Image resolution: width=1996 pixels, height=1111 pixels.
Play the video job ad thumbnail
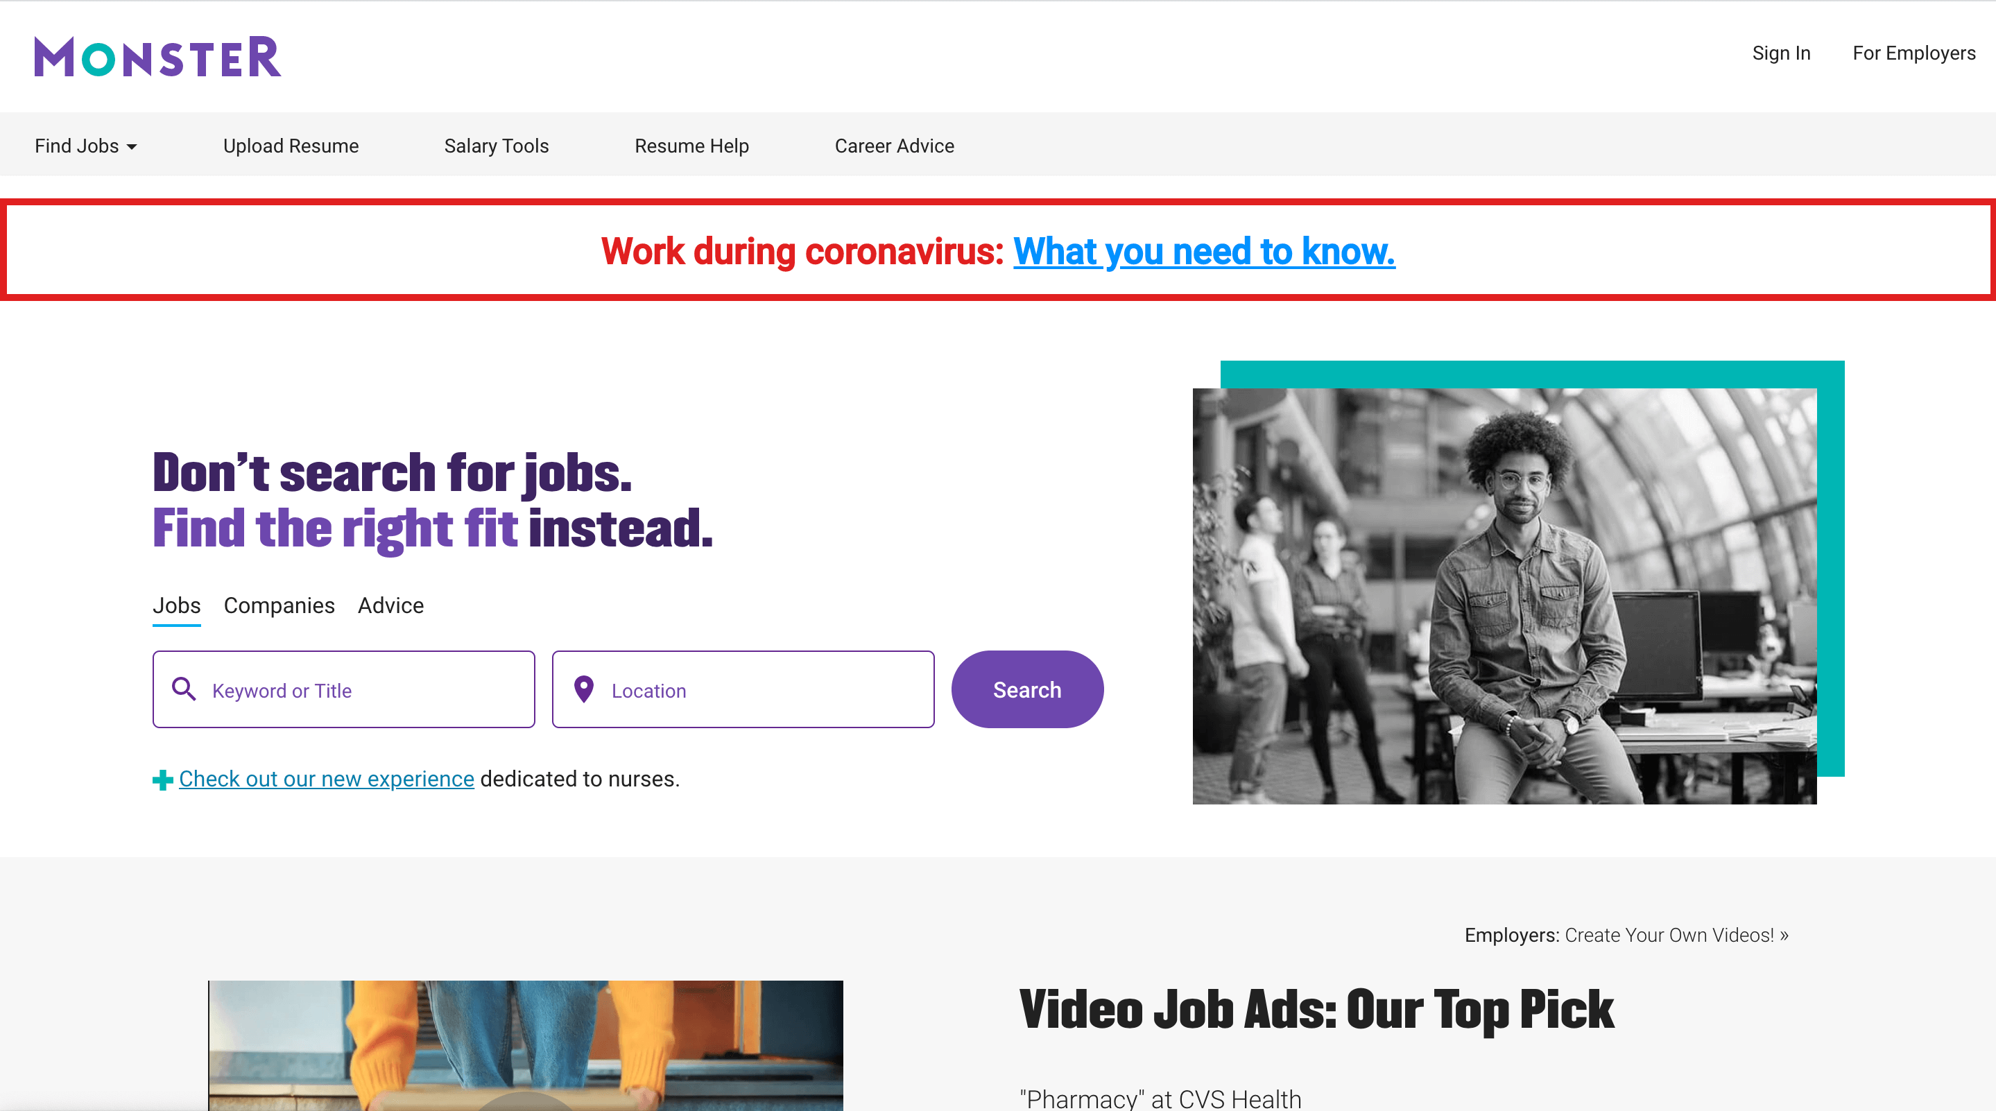tap(525, 1046)
